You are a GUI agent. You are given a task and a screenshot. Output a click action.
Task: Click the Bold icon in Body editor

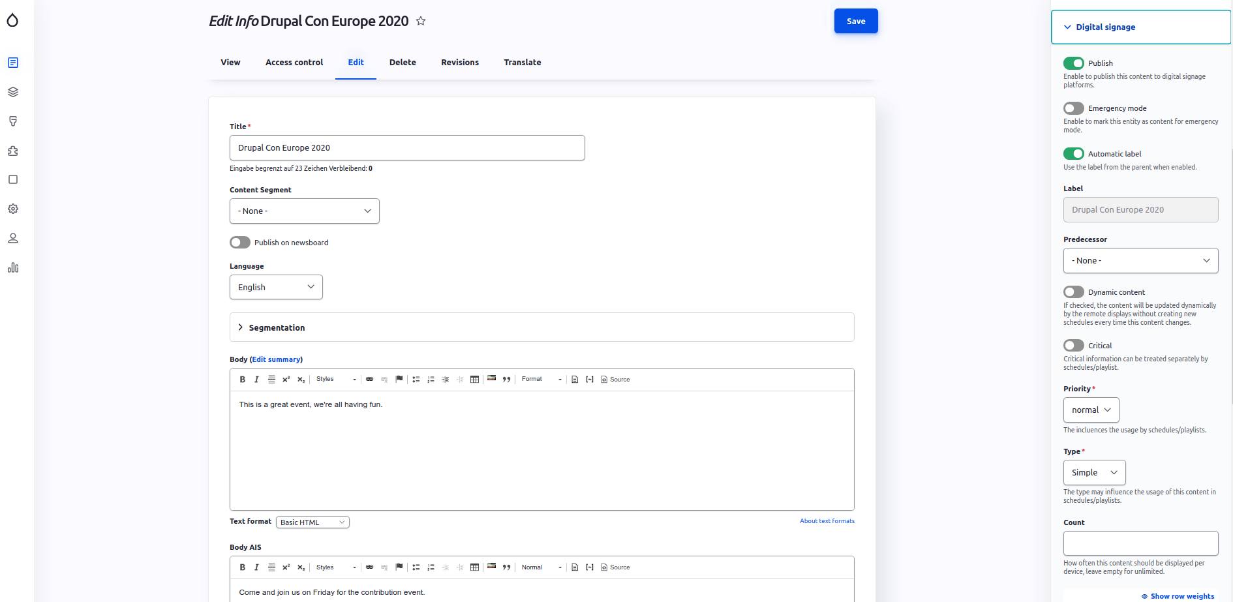[242, 380]
